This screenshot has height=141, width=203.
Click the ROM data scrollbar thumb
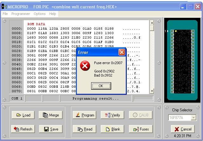(x=152, y=28)
